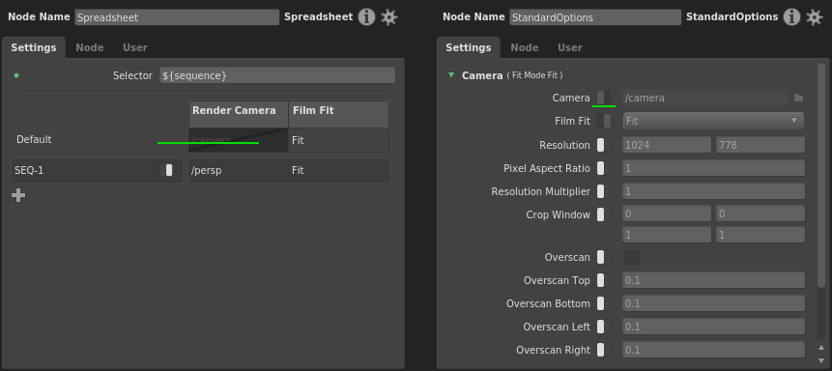
Task: Open Spreadsheet node info icon
Action: [x=366, y=17]
